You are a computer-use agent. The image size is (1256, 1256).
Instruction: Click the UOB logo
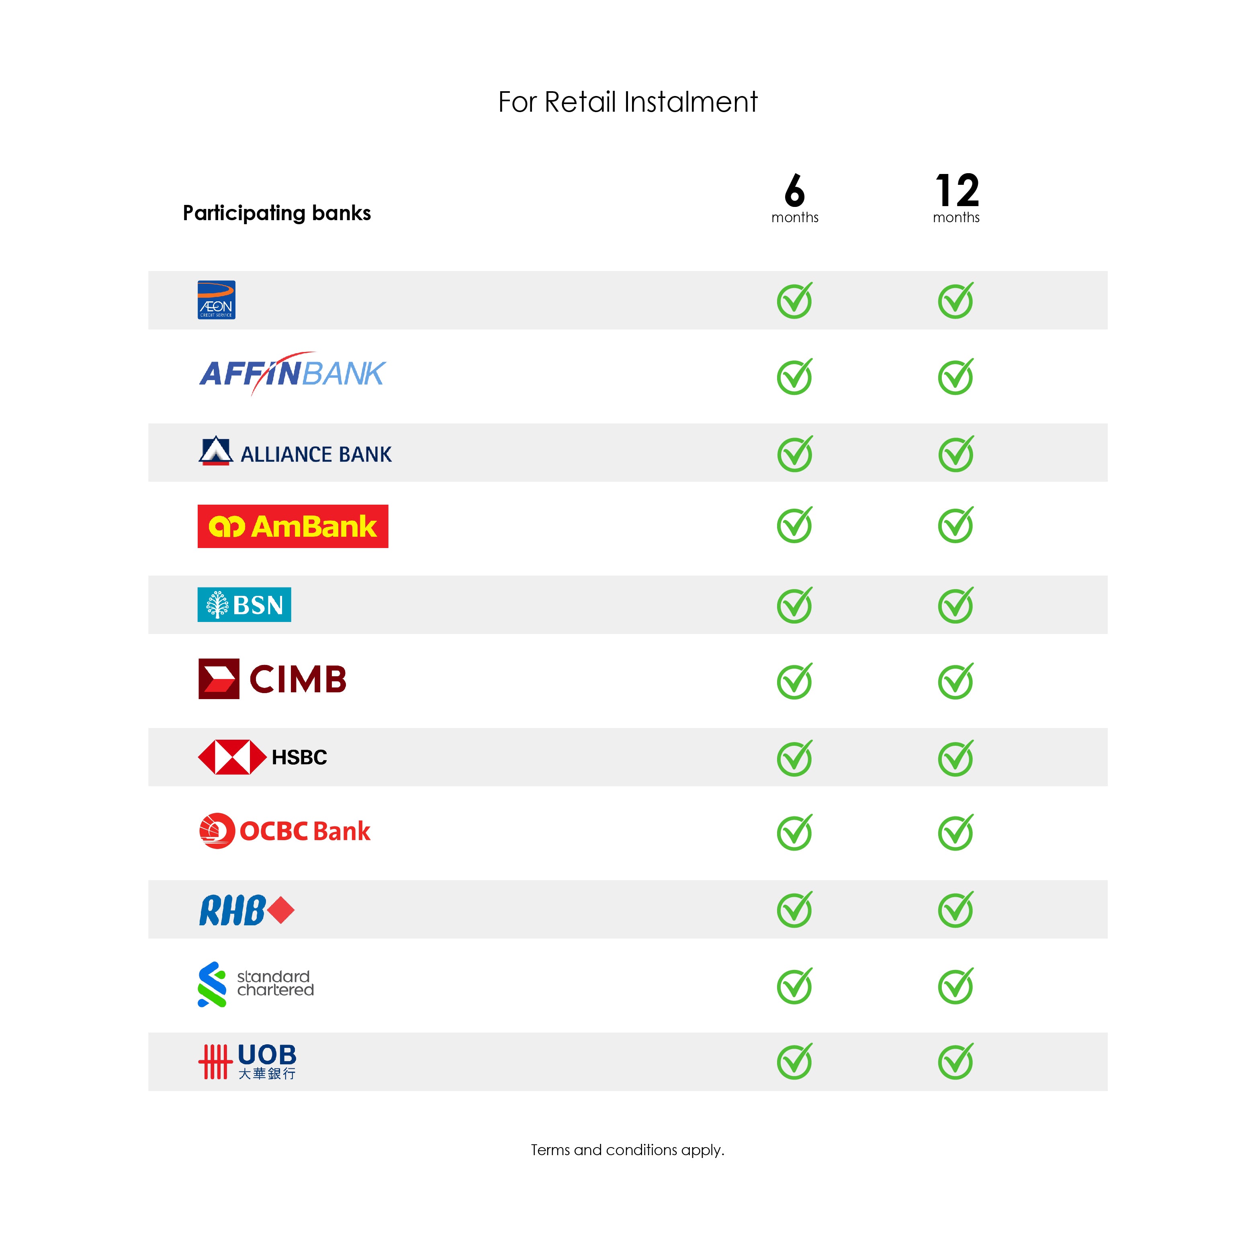(247, 1061)
